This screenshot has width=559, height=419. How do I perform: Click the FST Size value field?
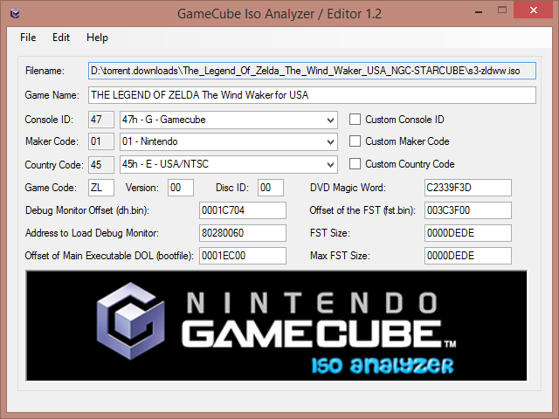pyautogui.click(x=468, y=233)
